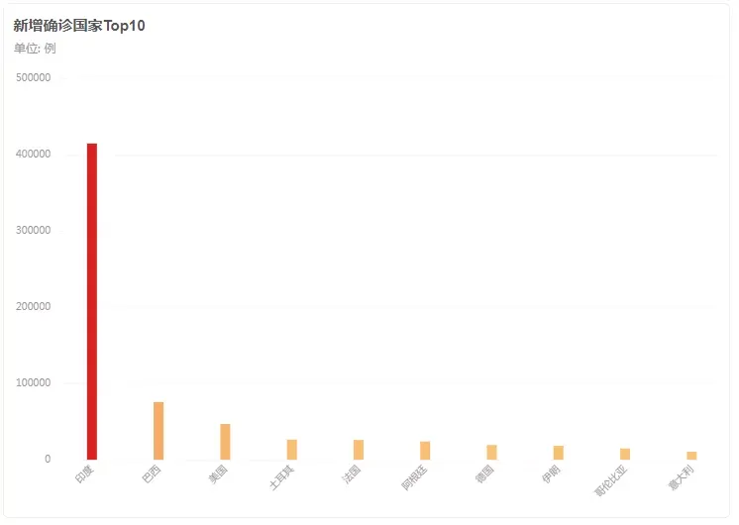Select the Turkey (土耳其) bar
Image resolution: width=739 pixels, height=525 pixels.
(x=291, y=450)
